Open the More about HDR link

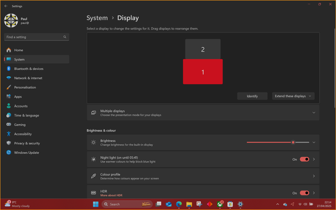[x=111, y=195]
